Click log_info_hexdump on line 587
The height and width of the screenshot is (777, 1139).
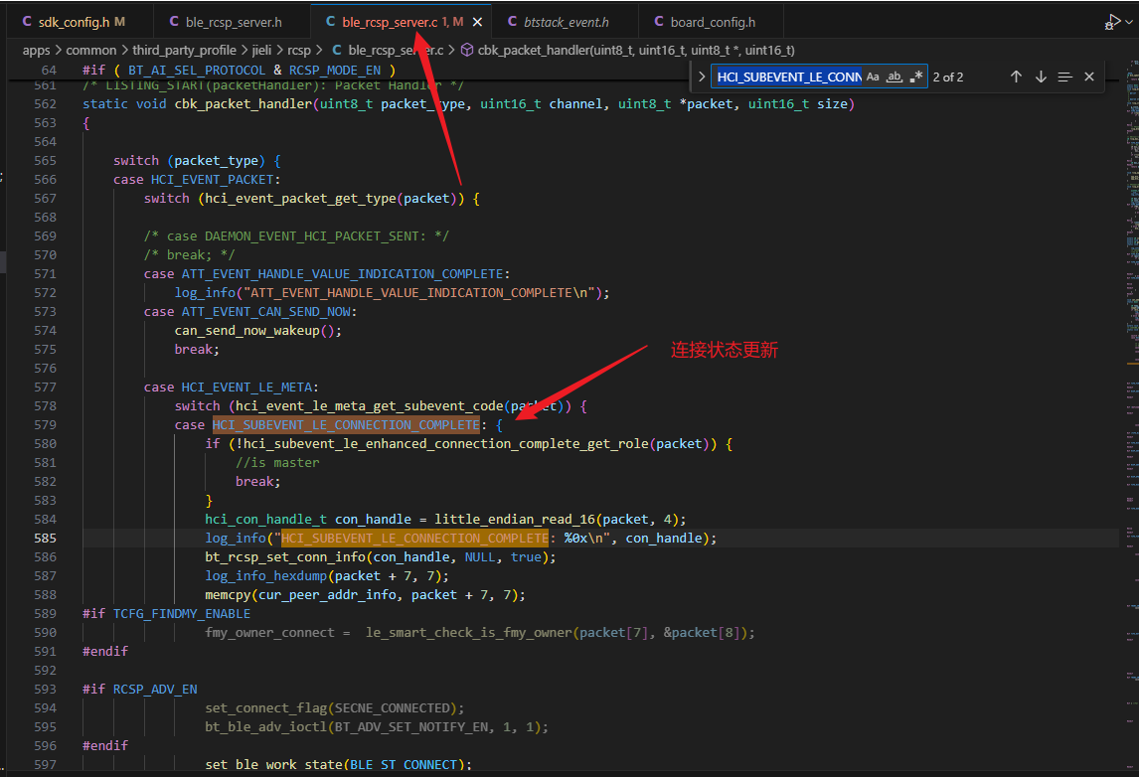(x=266, y=576)
